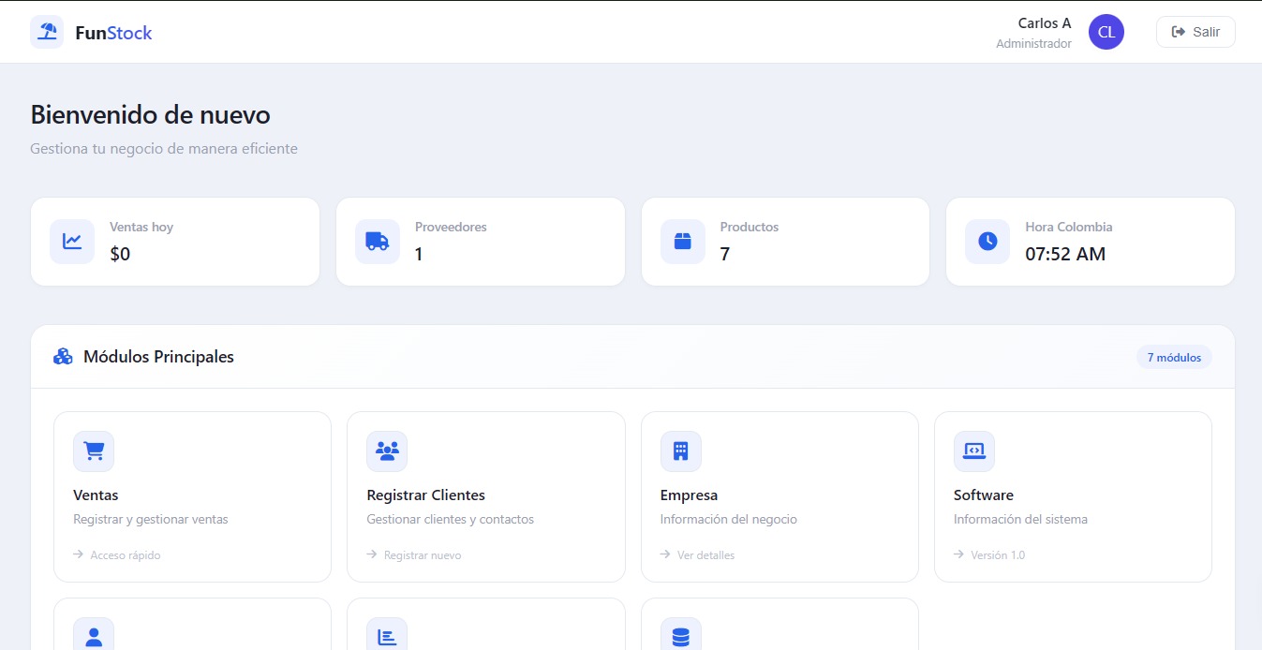Click the Versión 1.0 link
This screenshot has width=1262, height=650.
tap(997, 555)
